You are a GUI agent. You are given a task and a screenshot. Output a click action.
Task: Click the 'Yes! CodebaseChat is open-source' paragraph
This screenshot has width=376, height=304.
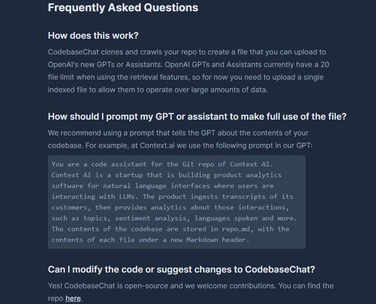click(x=191, y=292)
